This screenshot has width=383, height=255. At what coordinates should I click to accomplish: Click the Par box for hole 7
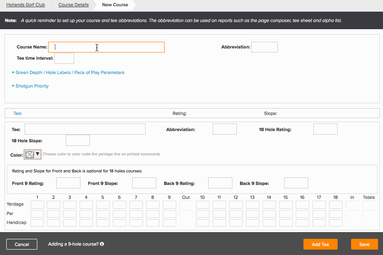(136, 214)
